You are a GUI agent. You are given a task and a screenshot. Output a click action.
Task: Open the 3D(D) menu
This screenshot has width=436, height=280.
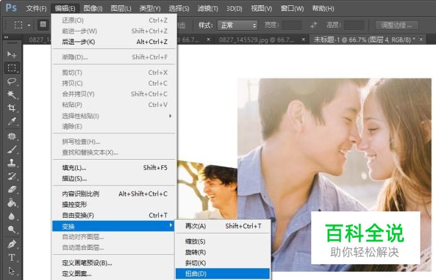click(x=234, y=9)
